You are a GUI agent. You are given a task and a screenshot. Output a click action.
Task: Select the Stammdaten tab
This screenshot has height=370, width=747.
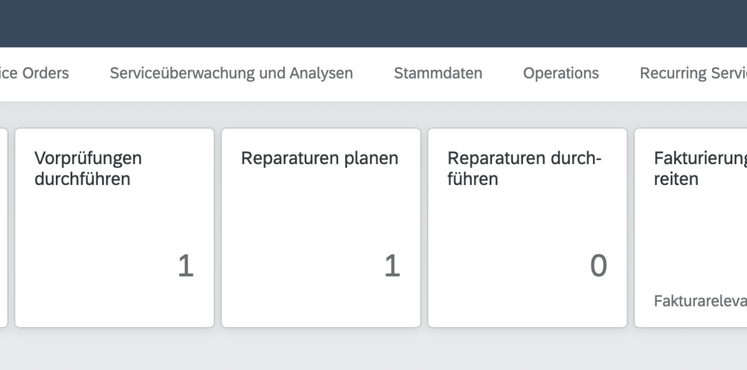point(438,73)
